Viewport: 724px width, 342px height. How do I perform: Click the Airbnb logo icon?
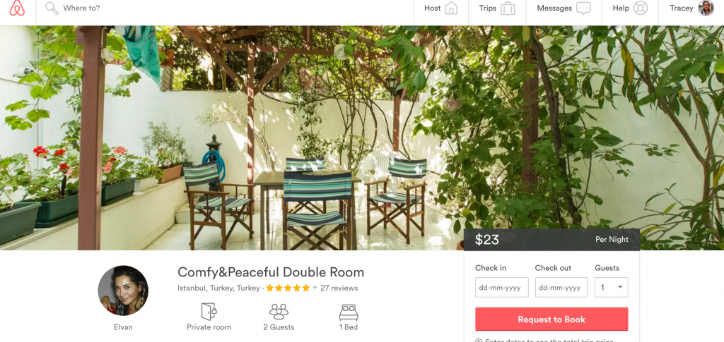[17, 8]
